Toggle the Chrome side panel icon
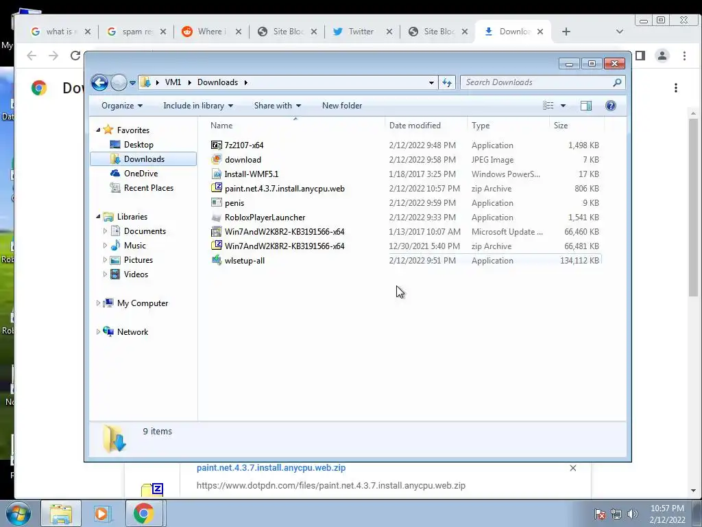The width and height of the screenshot is (702, 527). [x=640, y=56]
